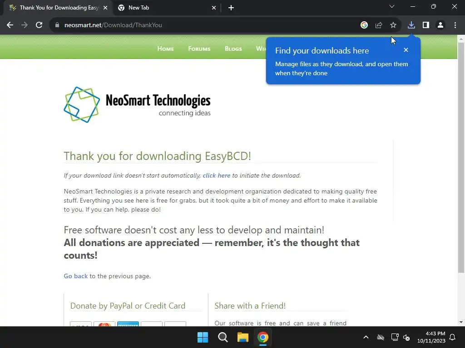Open File Explorer from the taskbar
Viewport: 465px width, 348px height.
[x=242, y=337]
